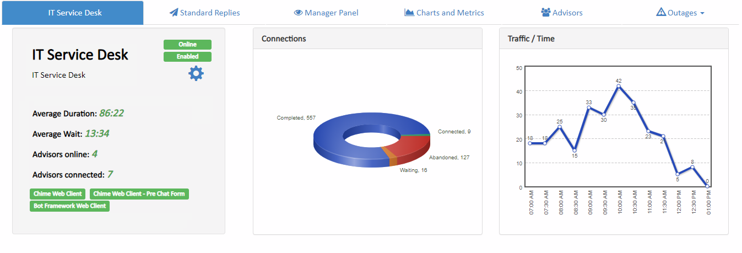The height and width of the screenshot is (253, 742).
Task: Click the 10:00 AM peak data point of 42
Action: point(619,86)
